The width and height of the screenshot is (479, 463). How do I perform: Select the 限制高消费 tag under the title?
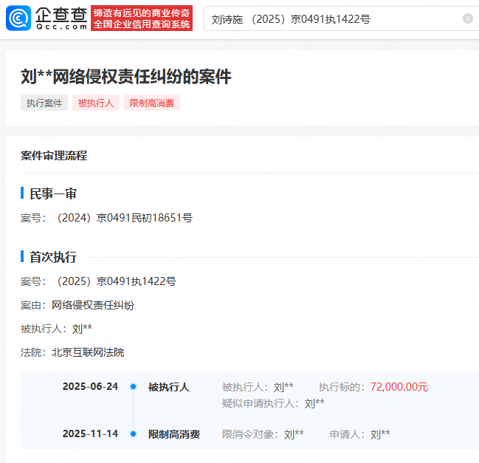pyautogui.click(x=151, y=103)
